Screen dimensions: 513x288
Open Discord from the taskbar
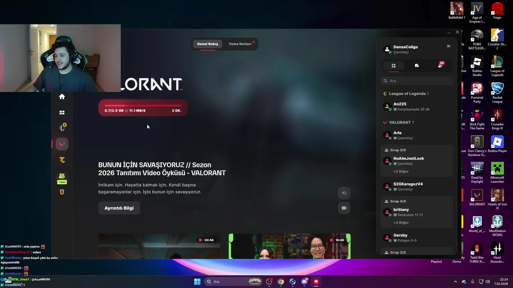tap(304, 282)
